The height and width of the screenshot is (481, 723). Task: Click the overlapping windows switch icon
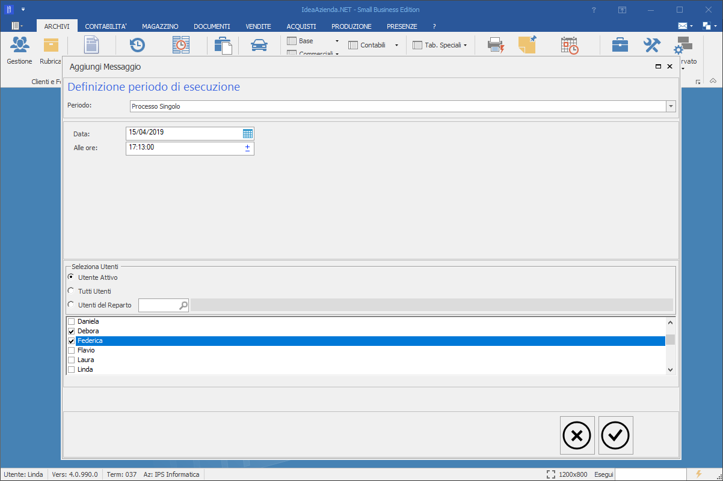click(706, 26)
